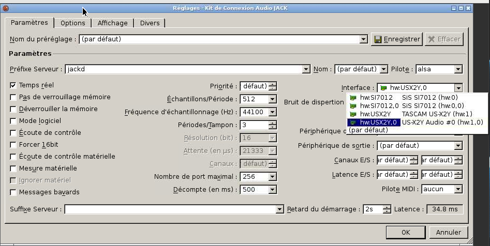Open Fréquence d'échantillonnage 44100 dropdown
This screenshot has height=246, width=490.
point(273,112)
